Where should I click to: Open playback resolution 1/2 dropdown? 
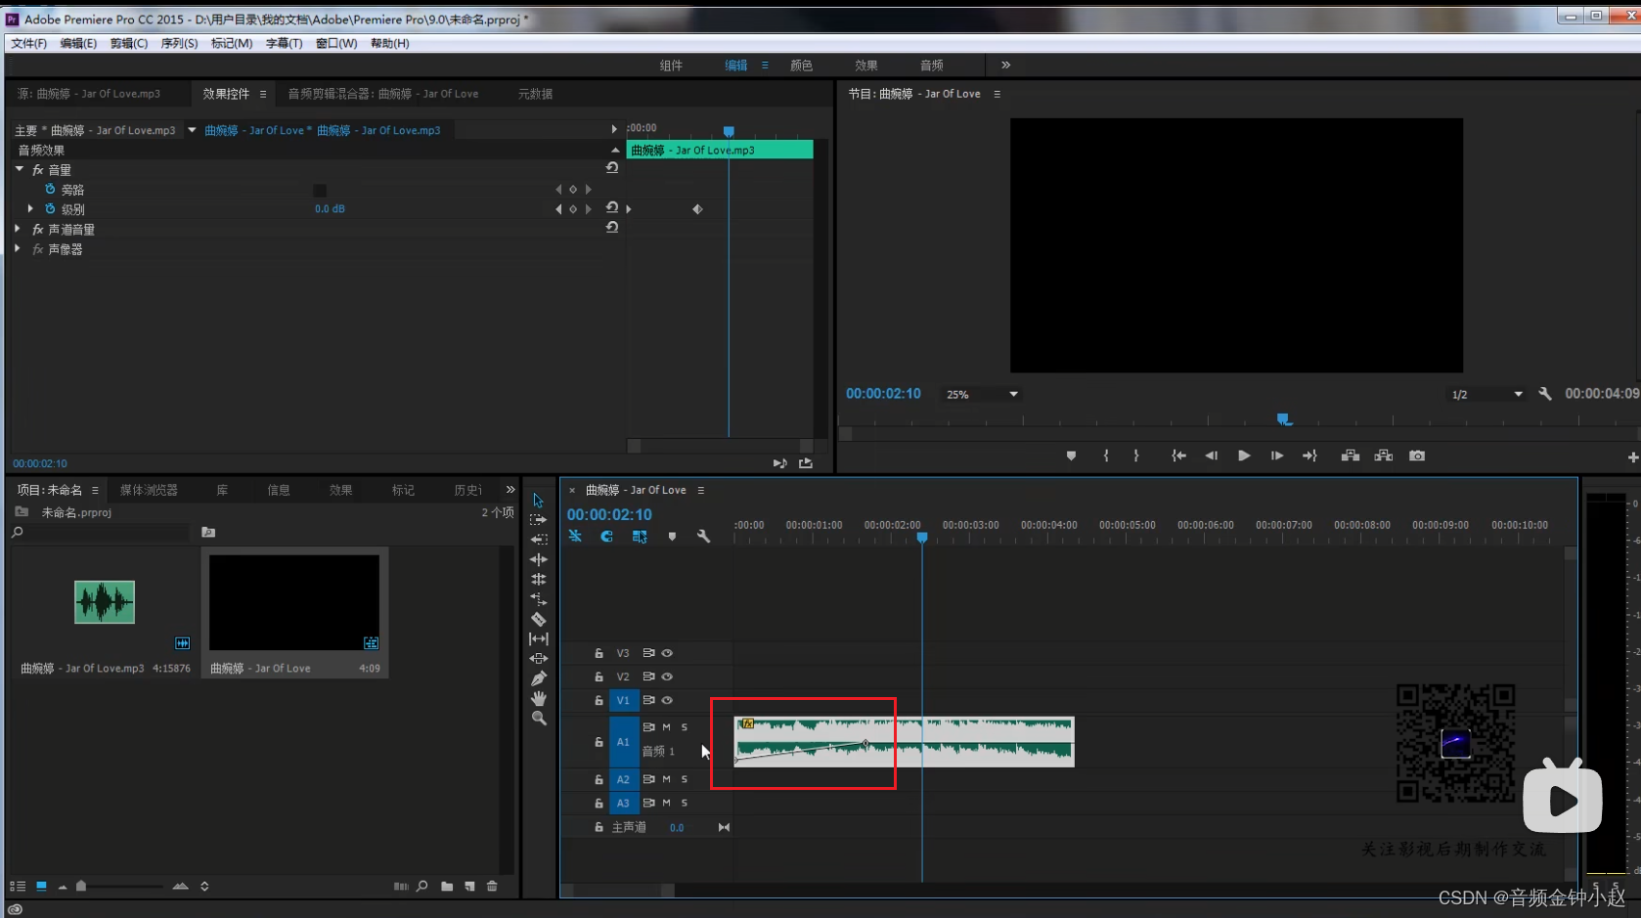[x=1486, y=394]
